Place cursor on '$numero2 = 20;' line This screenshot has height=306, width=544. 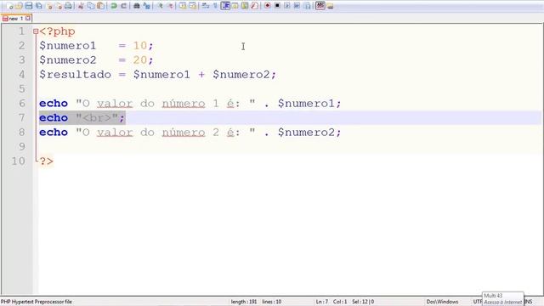tap(96, 60)
